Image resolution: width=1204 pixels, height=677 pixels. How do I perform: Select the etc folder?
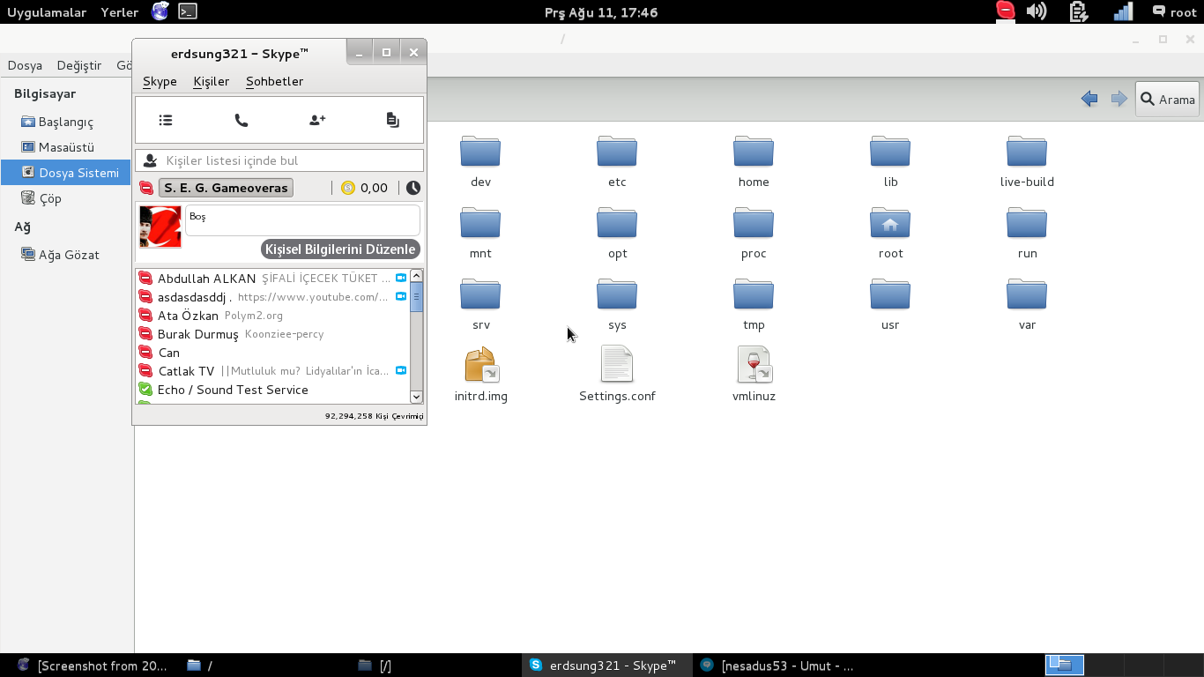click(x=617, y=162)
